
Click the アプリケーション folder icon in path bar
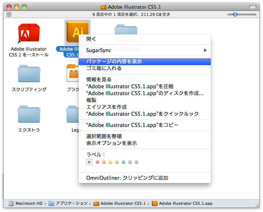tap(51, 203)
